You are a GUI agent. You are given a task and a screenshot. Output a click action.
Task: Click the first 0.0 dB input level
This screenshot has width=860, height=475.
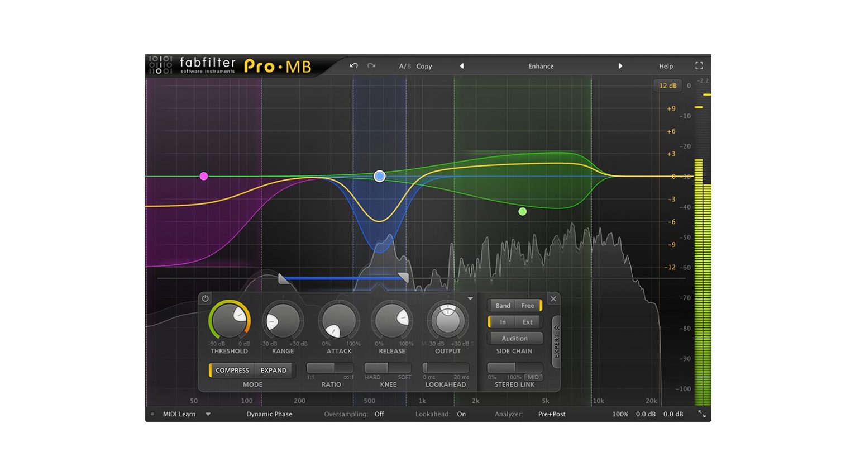646,414
